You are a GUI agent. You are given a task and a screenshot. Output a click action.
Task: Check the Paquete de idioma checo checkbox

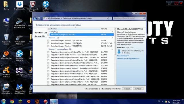pyautogui.click(x=48, y=60)
